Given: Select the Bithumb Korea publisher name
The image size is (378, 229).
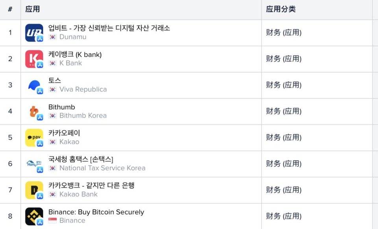Looking at the screenshot, I should click(83, 116).
